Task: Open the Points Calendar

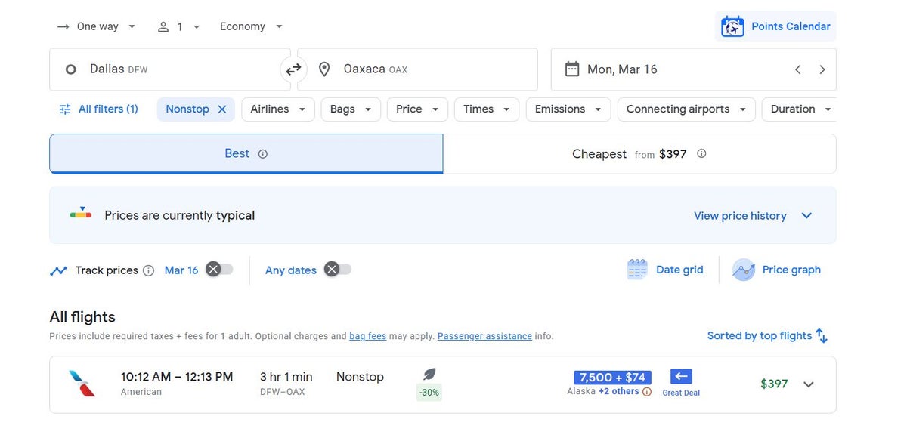Action: coord(775,26)
